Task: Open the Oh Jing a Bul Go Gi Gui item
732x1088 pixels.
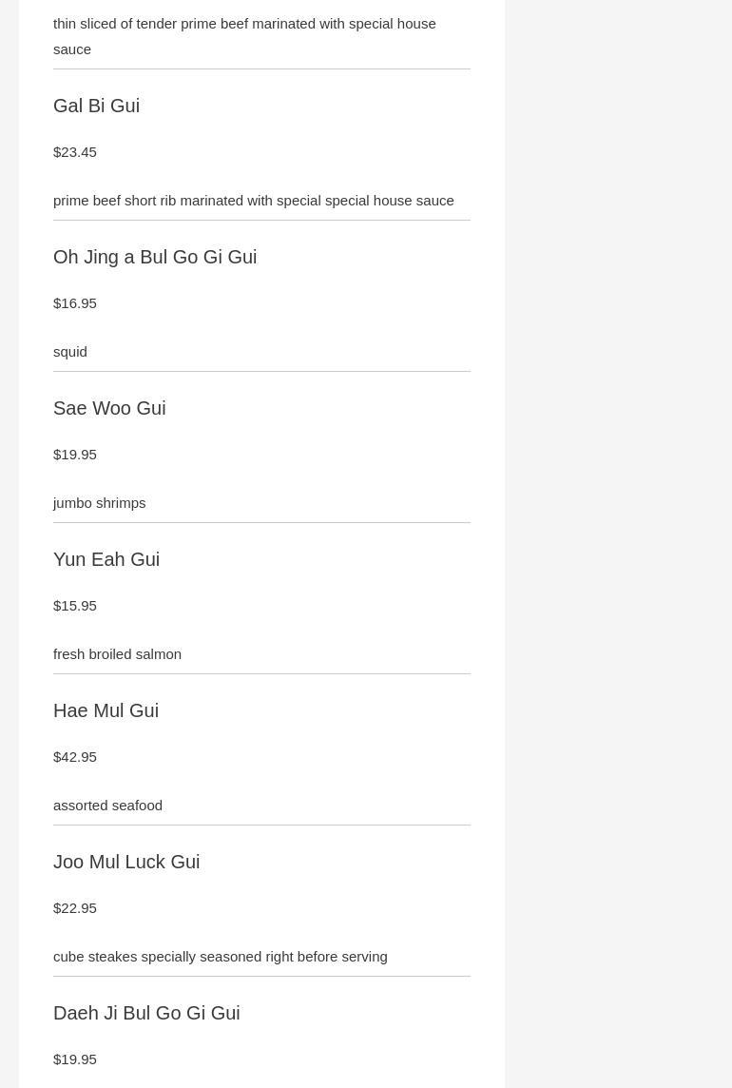Action: [155, 257]
